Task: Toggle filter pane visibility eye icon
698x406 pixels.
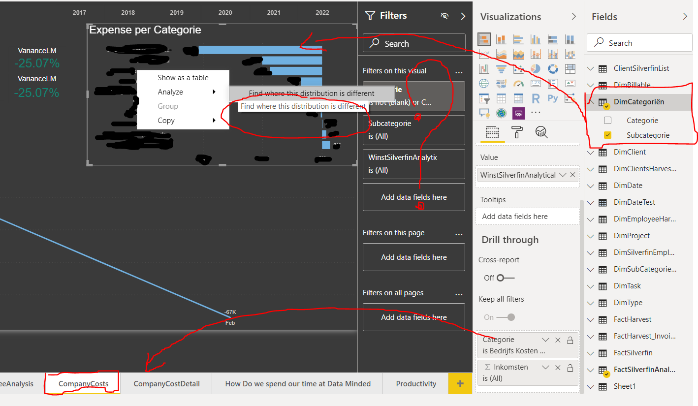Action: 445,16
